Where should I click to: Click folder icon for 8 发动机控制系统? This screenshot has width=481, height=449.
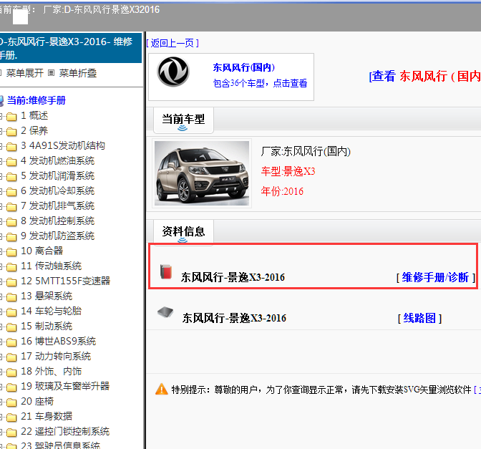(x=11, y=222)
